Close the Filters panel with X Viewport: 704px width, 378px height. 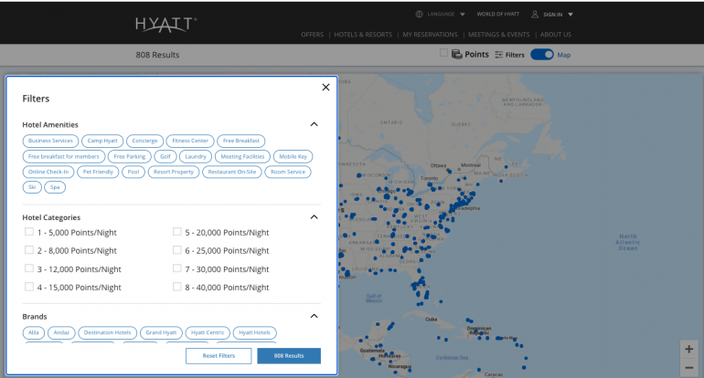pyautogui.click(x=325, y=88)
